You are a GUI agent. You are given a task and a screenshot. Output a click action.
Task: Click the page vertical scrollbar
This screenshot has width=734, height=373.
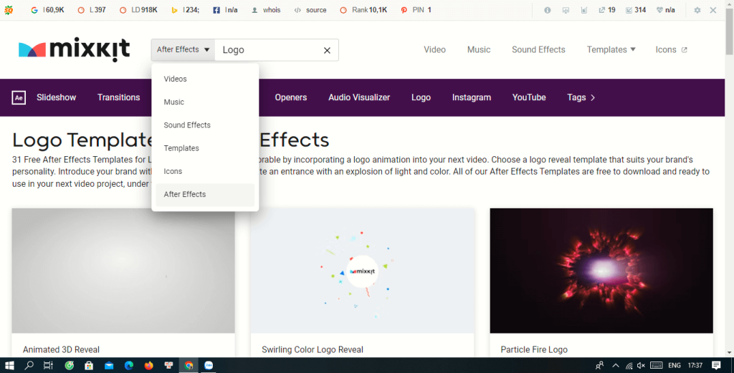tap(729, 30)
